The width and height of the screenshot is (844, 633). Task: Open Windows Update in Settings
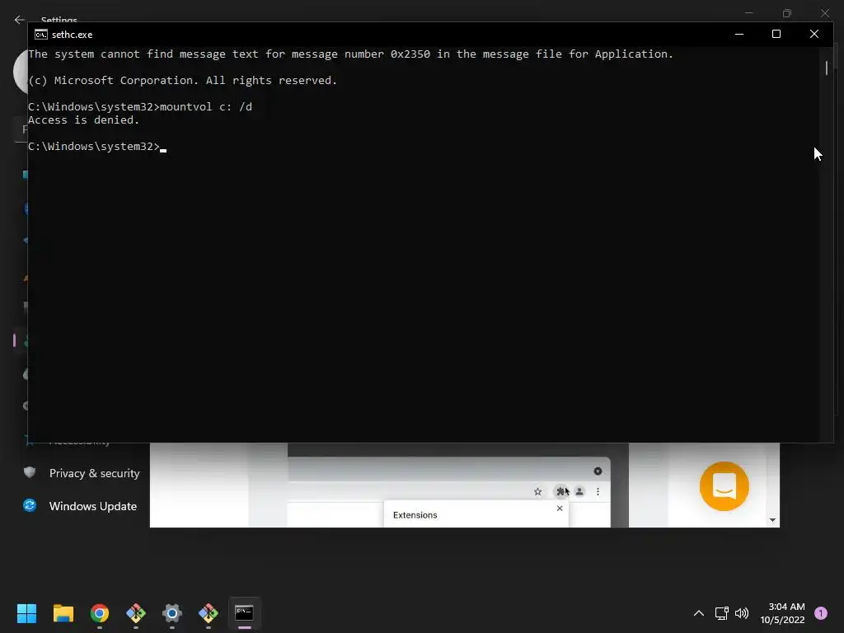[92, 506]
